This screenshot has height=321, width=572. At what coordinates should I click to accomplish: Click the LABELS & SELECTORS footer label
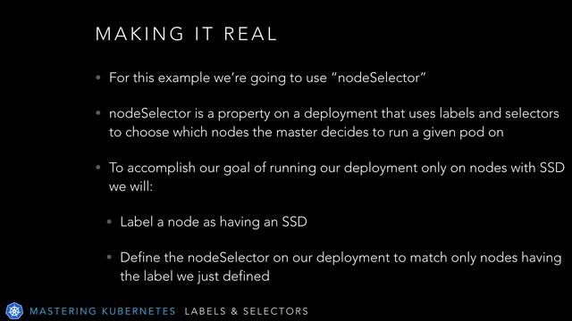pos(247,311)
